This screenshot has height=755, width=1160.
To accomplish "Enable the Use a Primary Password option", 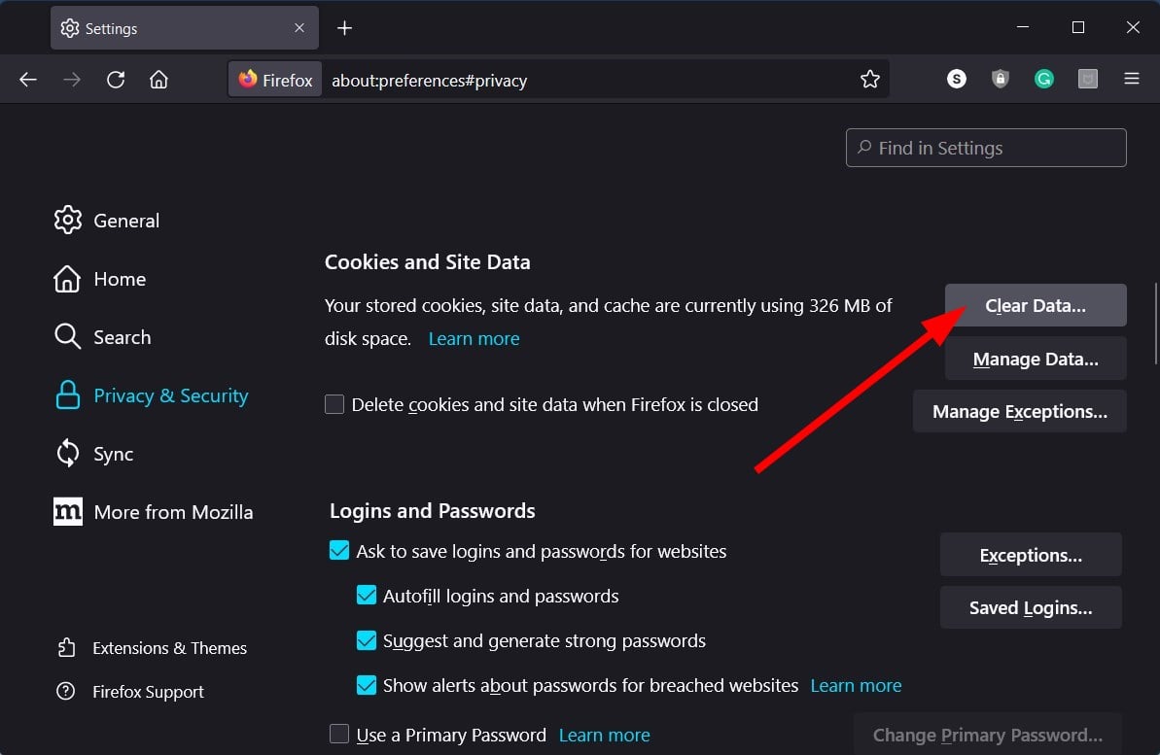I will (x=339, y=735).
